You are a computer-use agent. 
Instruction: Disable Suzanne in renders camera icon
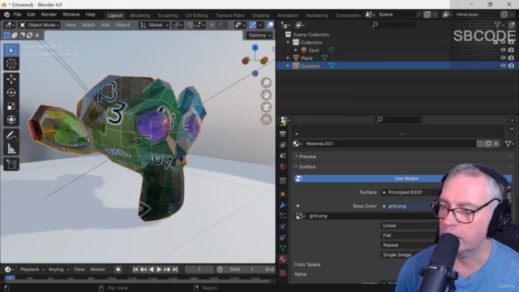click(x=511, y=66)
